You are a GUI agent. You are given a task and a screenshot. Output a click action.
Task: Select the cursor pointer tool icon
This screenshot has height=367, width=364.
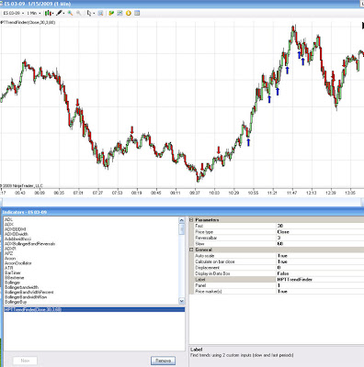point(89,13)
